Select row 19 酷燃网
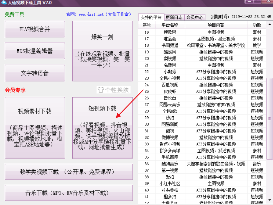The width and height of the screenshot is (273, 205). coord(202,52)
